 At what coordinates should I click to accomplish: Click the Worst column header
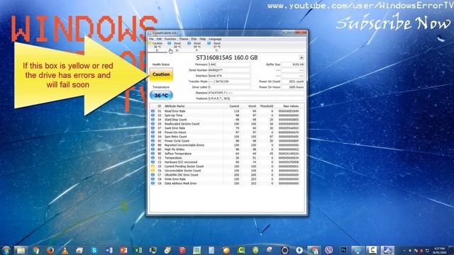[x=253, y=106]
